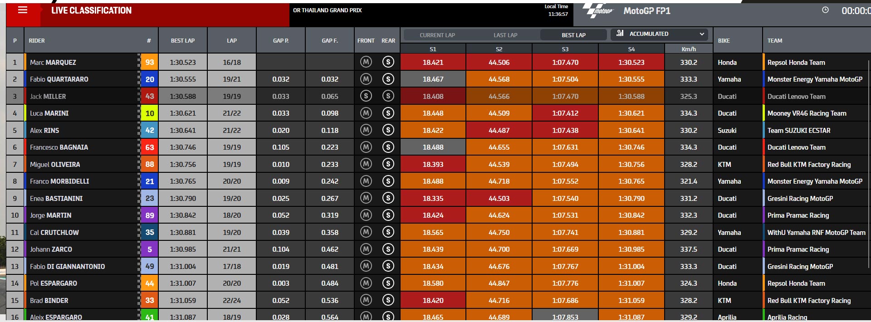
Task: Open the hamburger menu icon
Action: pos(23,10)
